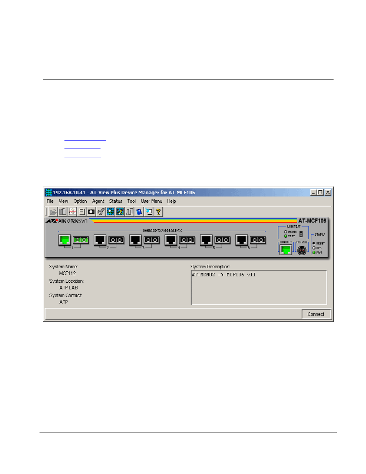Click the RS-232 round serial connector
366x474 pixels.
point(302,250)
